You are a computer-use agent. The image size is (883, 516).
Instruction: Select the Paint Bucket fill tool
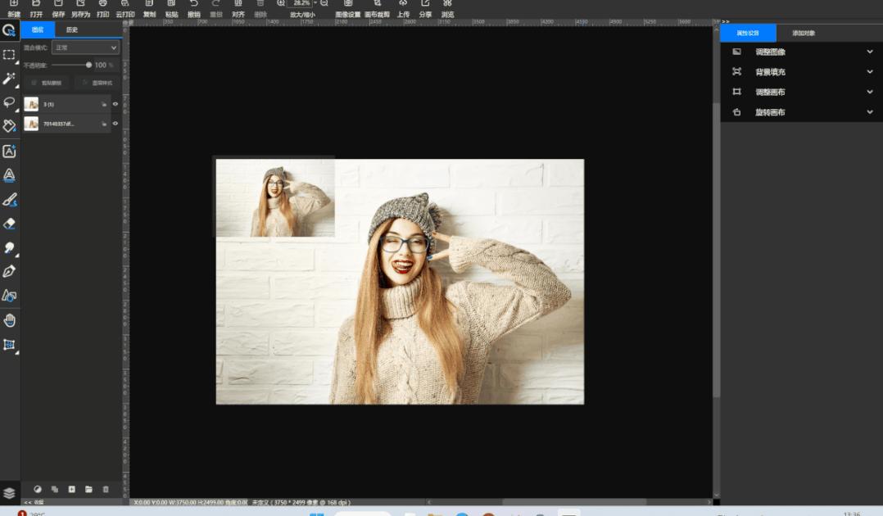pyautogui.click(x=10, y=126)
